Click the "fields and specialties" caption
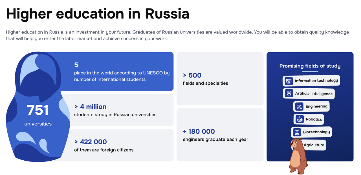Viewport: 361px width, 175px height. [205, 83]
